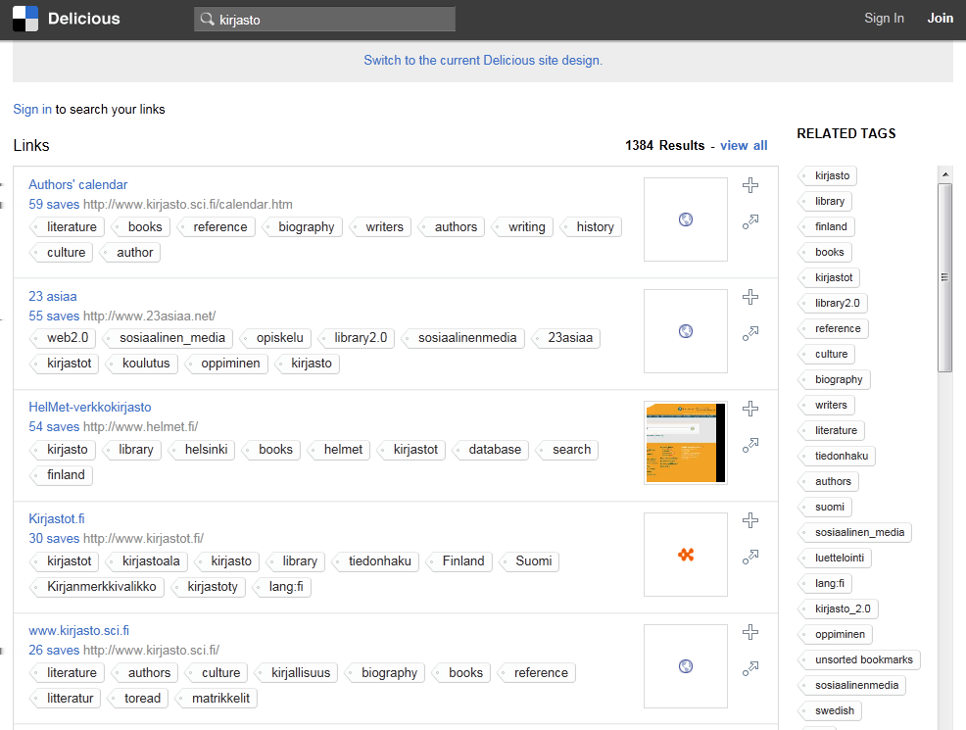Share the www.kirjasto.sci.fi link
Image resolution: width=966 pixels, height=730 pixels.
click(749, 668)
